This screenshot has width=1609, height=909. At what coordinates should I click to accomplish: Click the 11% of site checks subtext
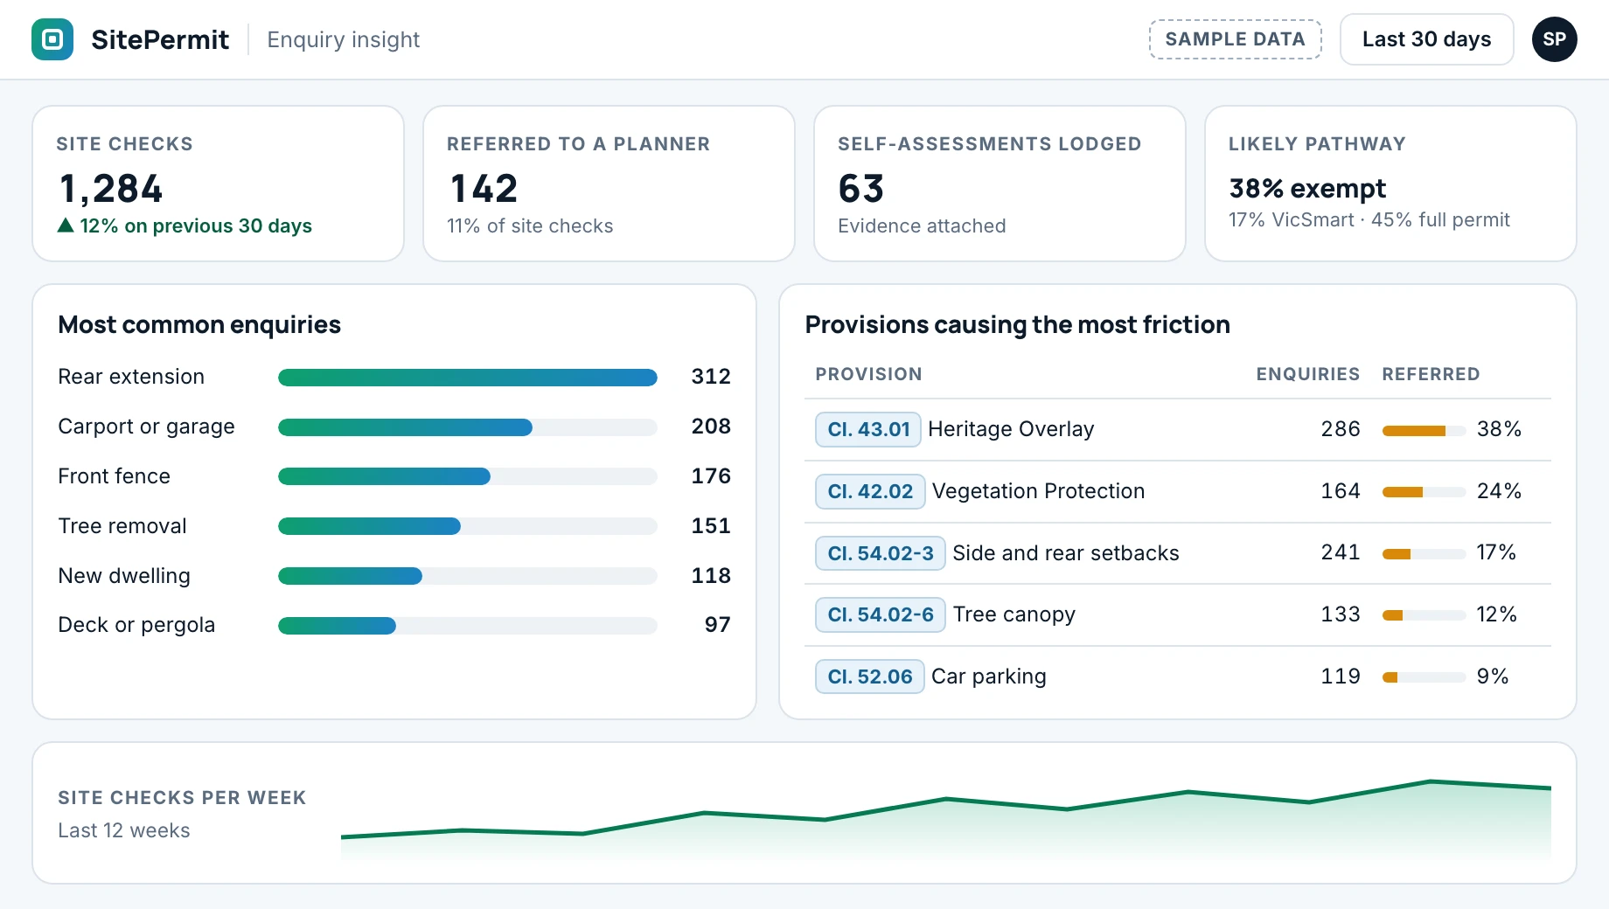pos(530,226)
